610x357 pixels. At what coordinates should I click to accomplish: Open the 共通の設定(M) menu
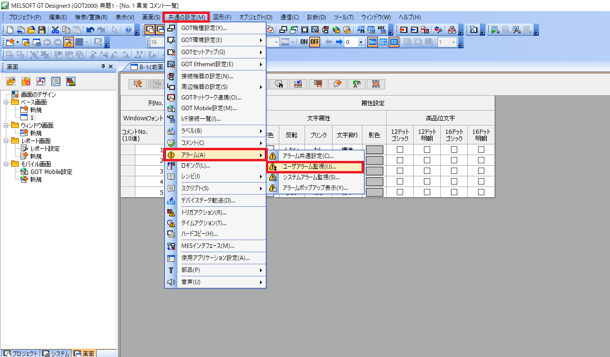point(187,17)
